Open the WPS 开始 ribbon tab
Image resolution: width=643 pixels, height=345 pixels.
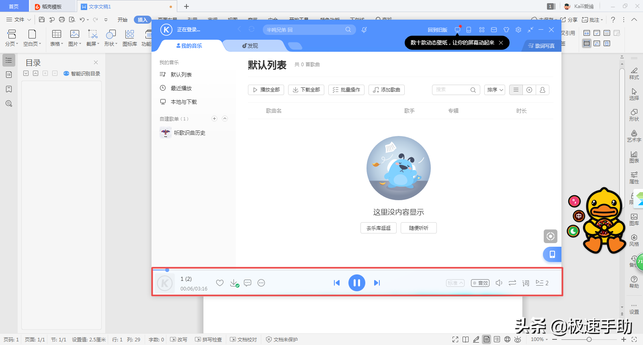click(123, 20)
